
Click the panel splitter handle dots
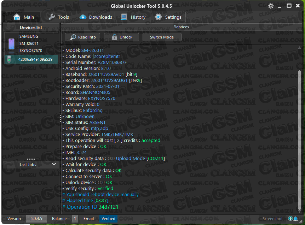tap(60, 118)
